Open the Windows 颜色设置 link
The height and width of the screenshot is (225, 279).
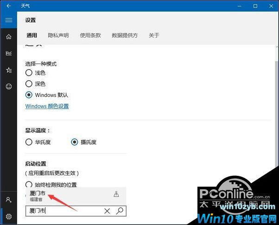tap(47, 106)
